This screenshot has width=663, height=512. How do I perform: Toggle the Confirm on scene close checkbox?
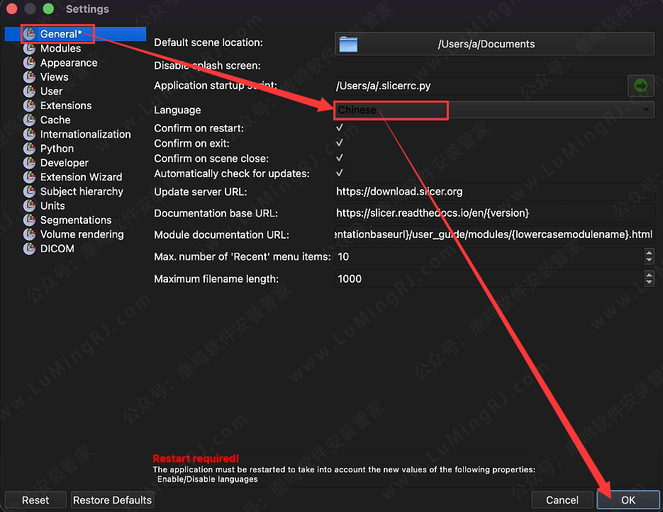pos(340,159)
